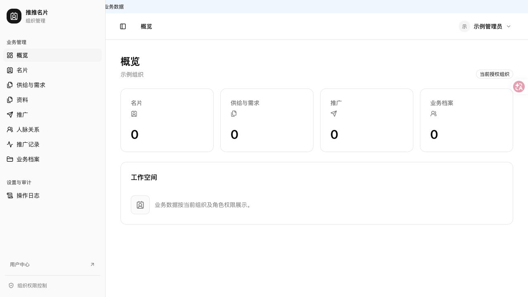Screen dimensions: 528x297
Task: Click the 名片 contact icon in sidebar
Action: (10, 70)
